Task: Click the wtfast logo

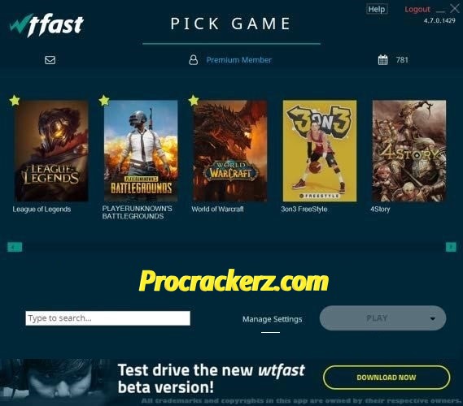Action: point(46,24)
